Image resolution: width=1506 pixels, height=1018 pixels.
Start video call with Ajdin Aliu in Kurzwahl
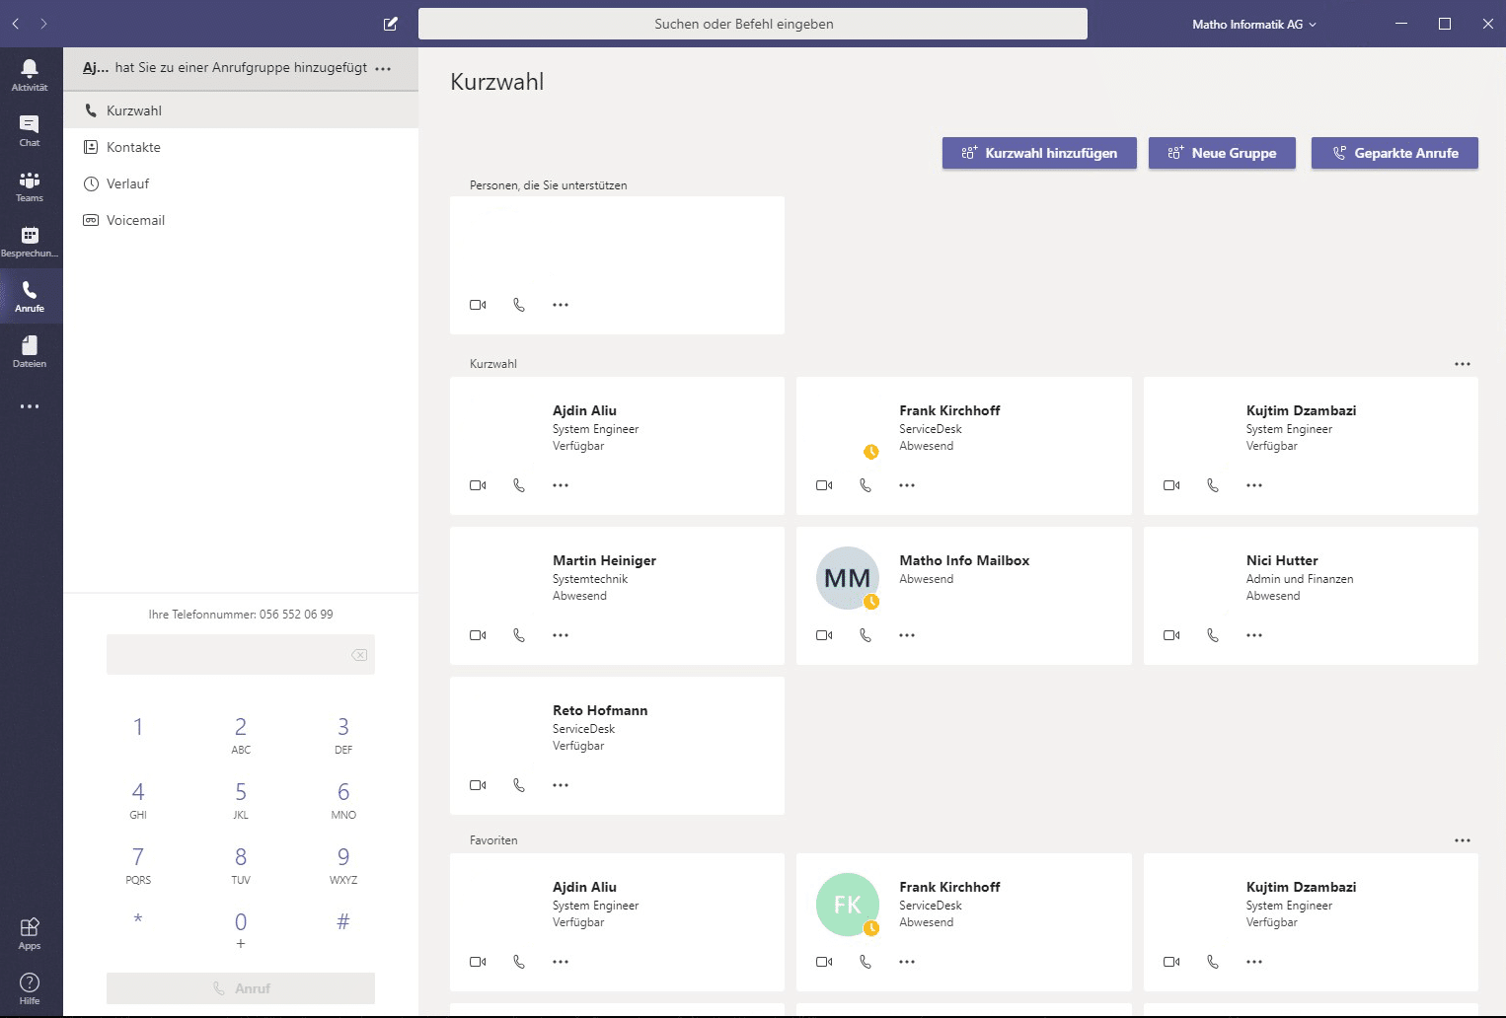(x=478, y=485)
